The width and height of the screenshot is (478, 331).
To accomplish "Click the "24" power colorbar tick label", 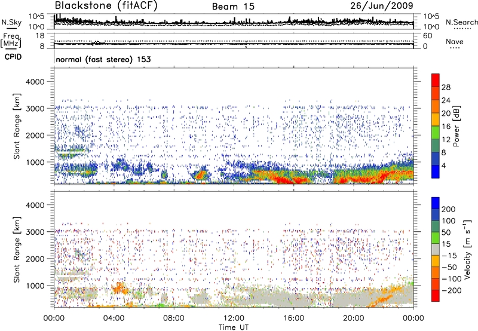I will pyautogui.click(x=446, y=100).
